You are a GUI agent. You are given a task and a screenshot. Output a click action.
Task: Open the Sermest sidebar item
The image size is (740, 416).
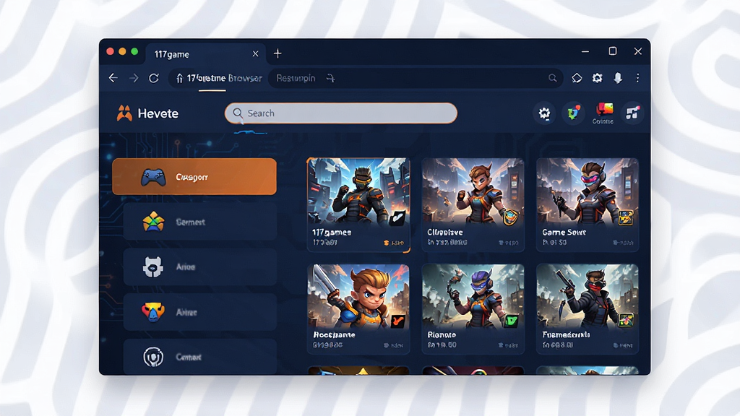[x=199, y=222]
